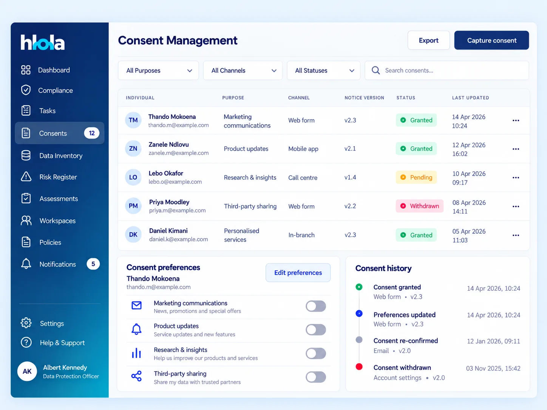
Task: Click the TM avatar for Thando Mokoena
Action: coord(133,120)
